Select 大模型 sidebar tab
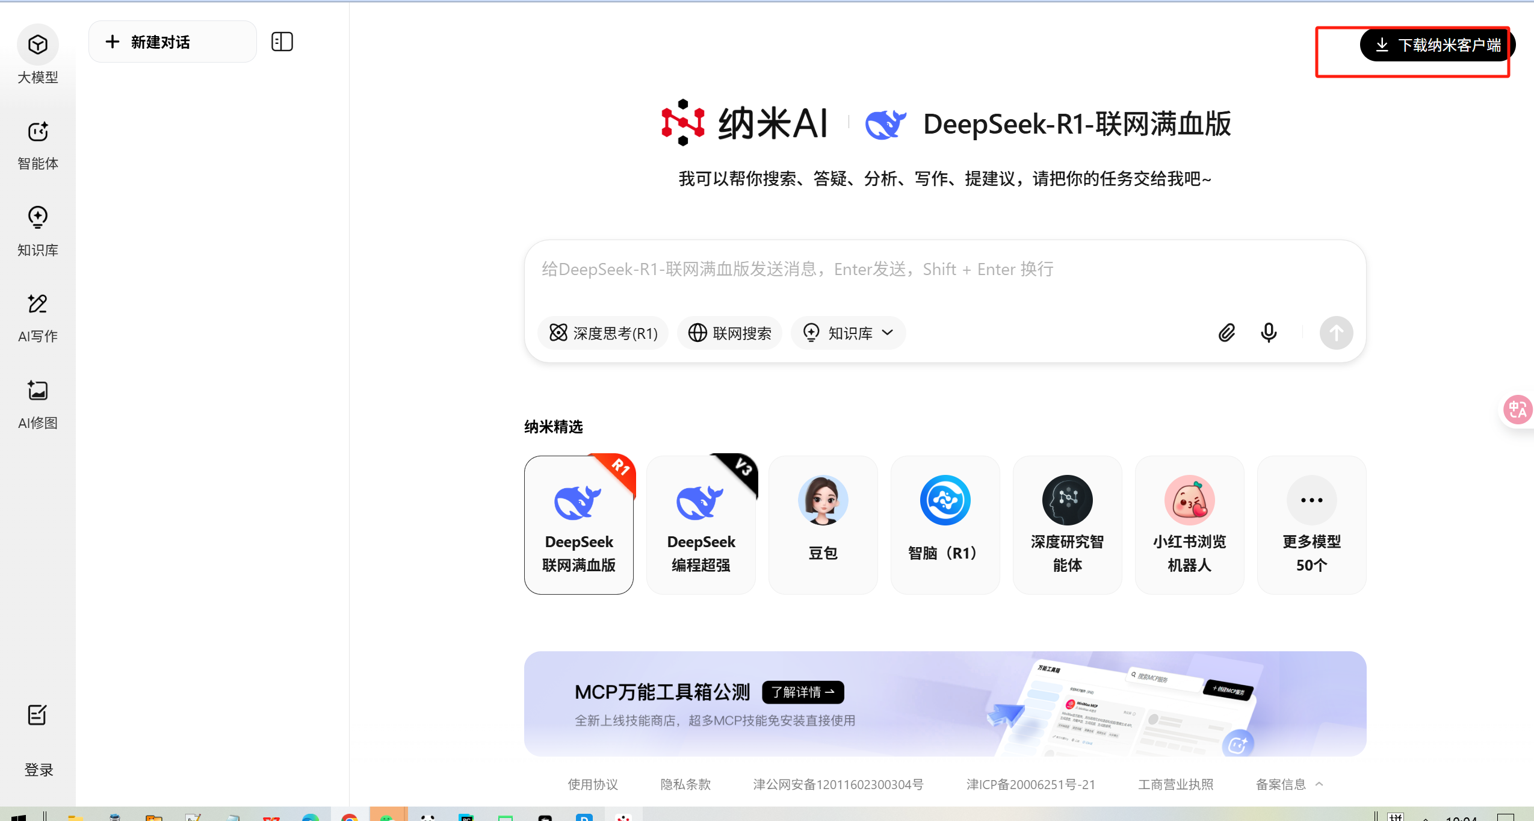The height and width of the screenshot is (821, 1534). click(37, 55)
